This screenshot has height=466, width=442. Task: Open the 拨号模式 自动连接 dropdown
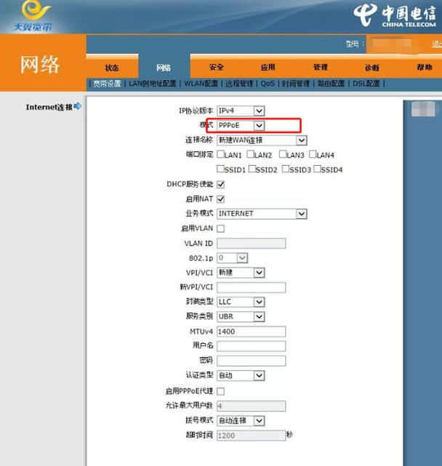pos(241,421)
